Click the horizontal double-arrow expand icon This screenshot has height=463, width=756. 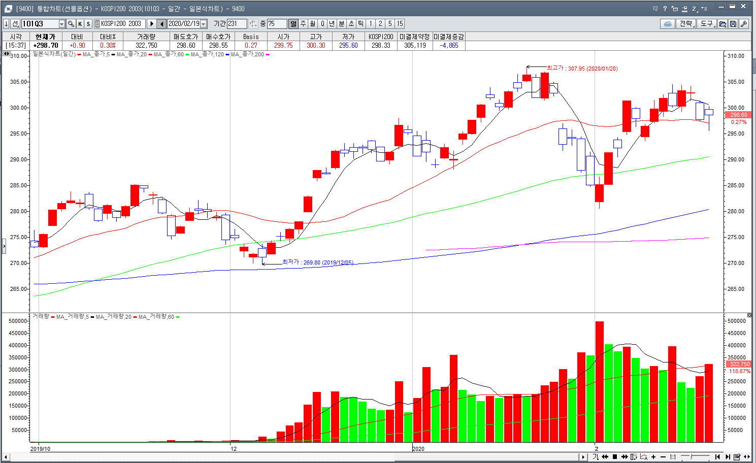coord(746,457)
